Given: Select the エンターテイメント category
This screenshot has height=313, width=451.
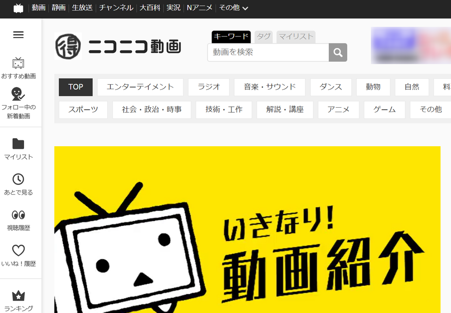Looking at the screenshot, I should 140,87.
